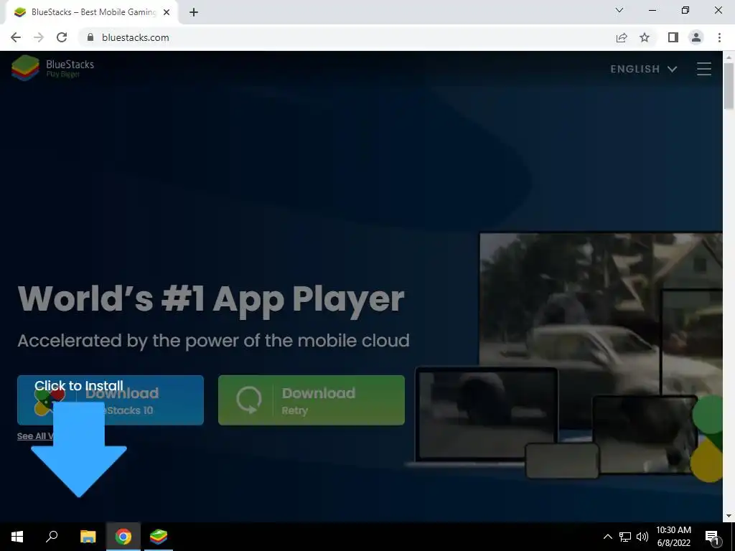The image size is (735, 551).
Task: Click the laptop video preview
Action: click(487, 413)
